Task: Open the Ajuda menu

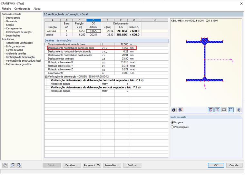Action: pyautogui.click(x=37, y=9)
